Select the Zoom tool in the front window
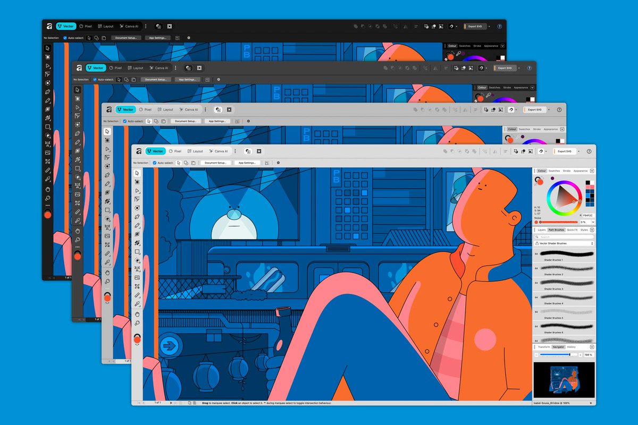The height and width of the screenshot is (425, 638). (137, 323)
